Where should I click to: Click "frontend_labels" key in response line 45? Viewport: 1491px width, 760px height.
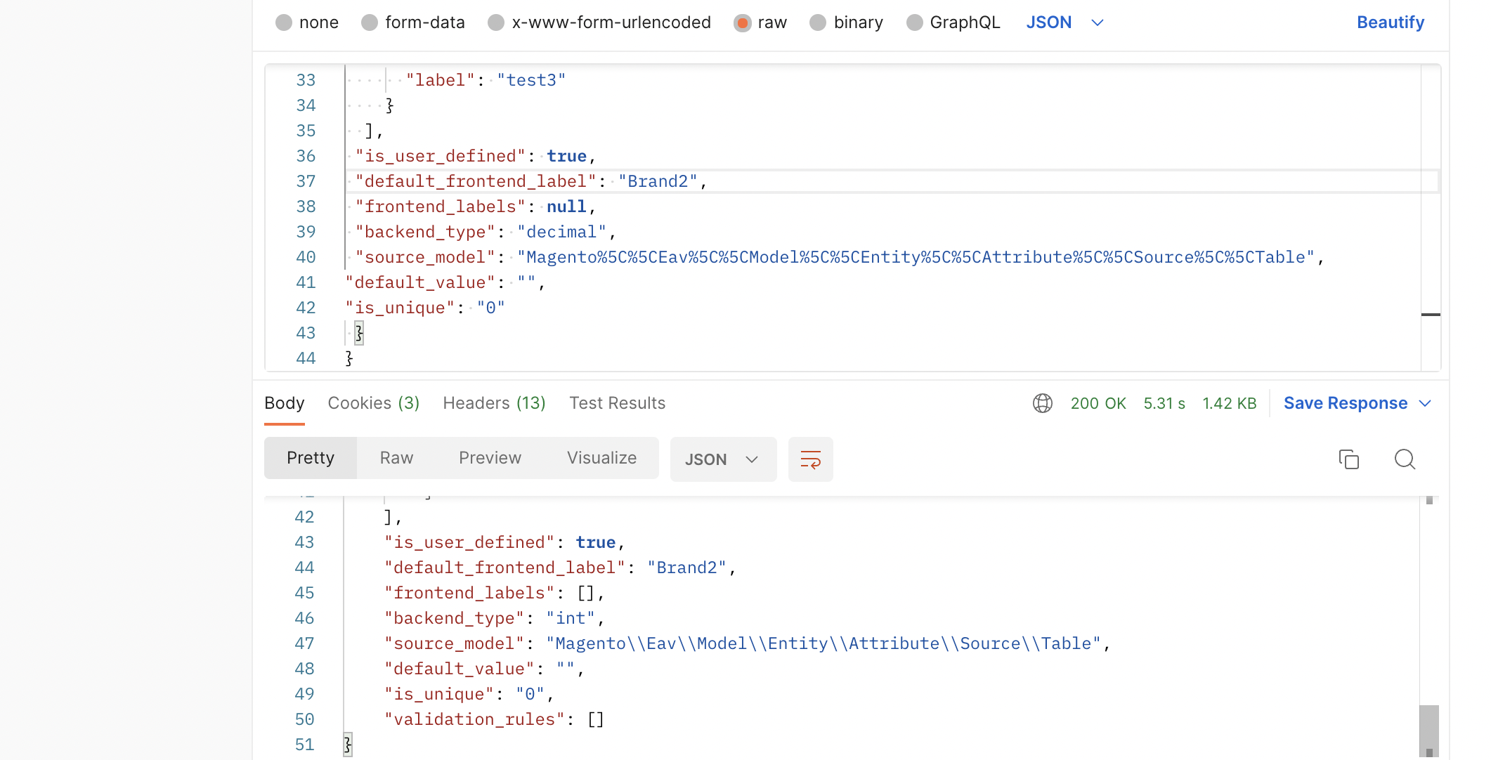coord(469,593)
